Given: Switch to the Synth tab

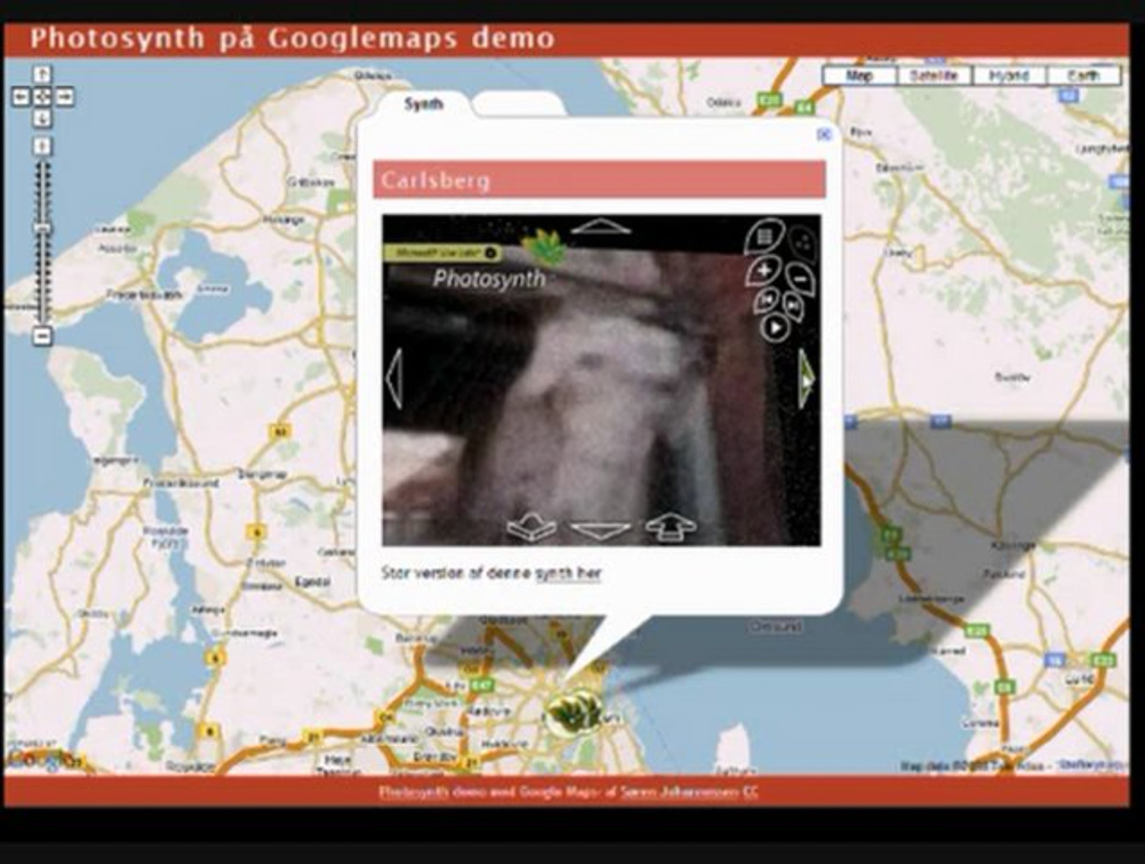Looking at the screenshot, I should 424,104.
